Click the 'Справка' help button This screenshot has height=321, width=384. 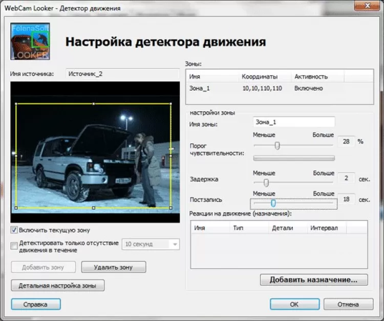coord(36,304)
